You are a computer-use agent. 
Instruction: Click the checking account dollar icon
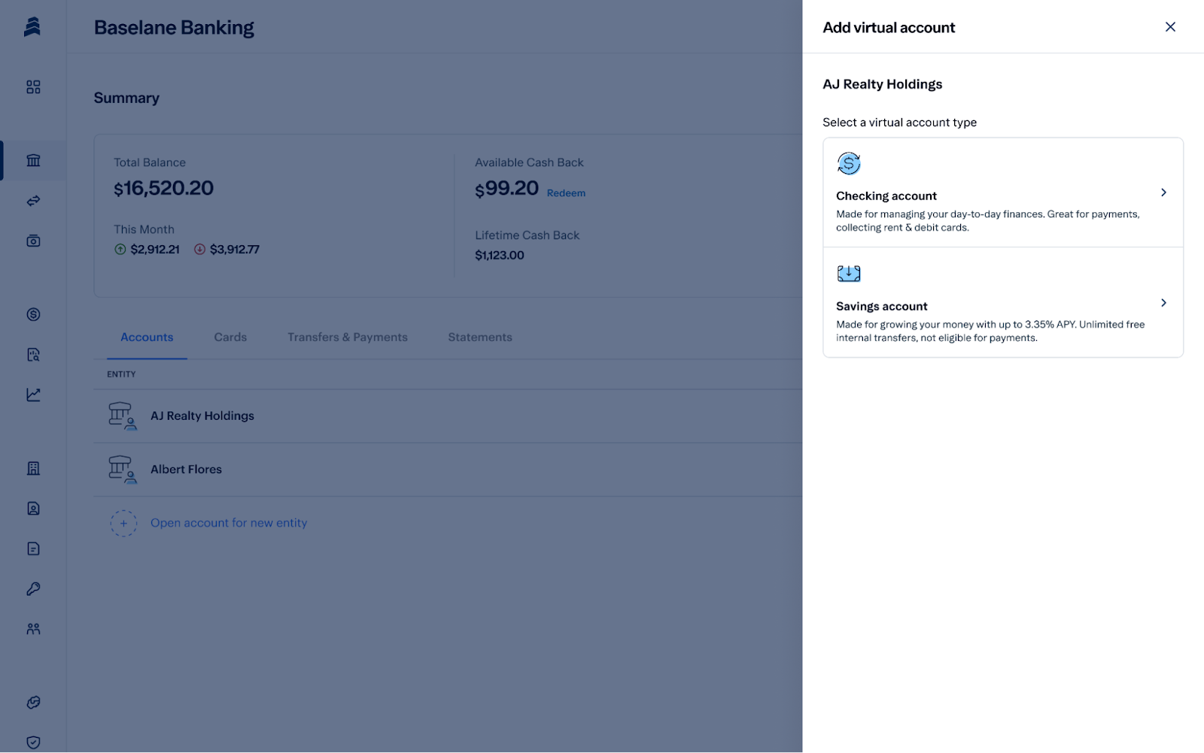(x=849, y=163)
